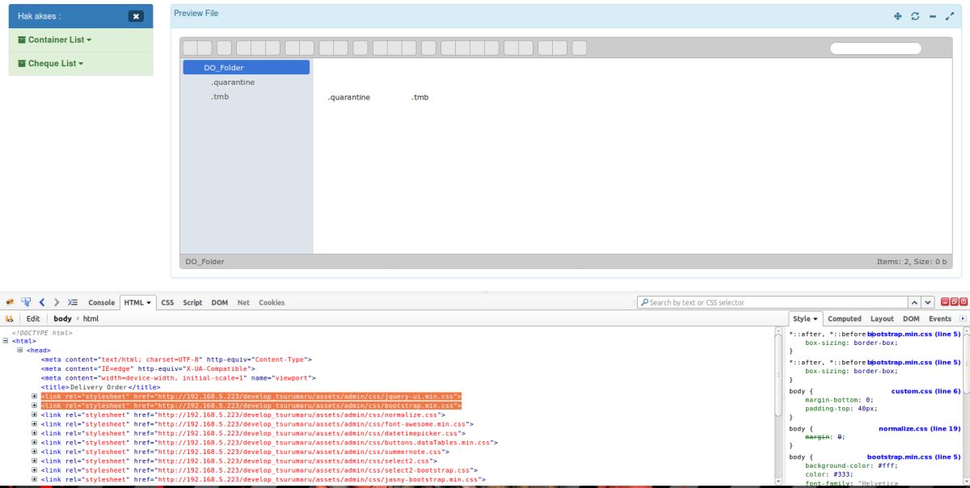Open the Net tab
This screenshot has height=488, width=970.
243,302
